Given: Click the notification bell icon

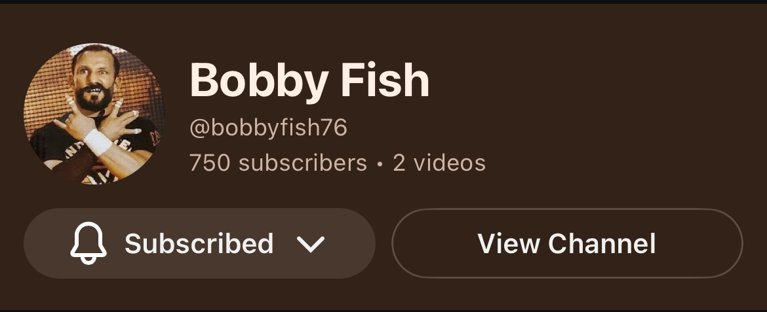Looking at the screenshot, I should pos(88,243).
